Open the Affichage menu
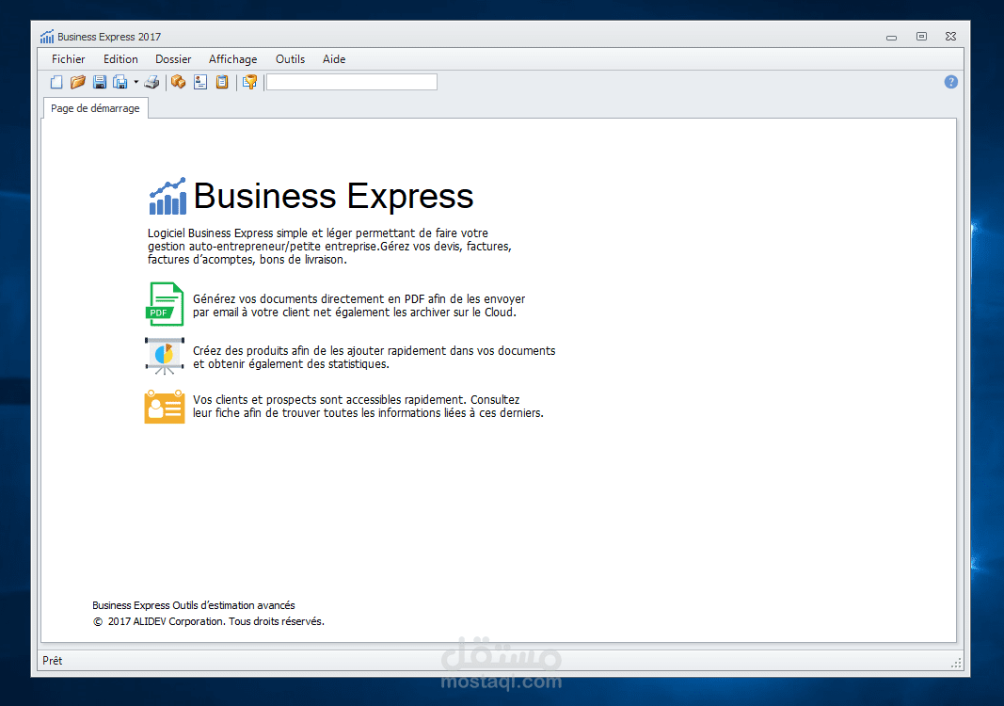Viewport: 1004px width, 706px height. coord(232,59)
